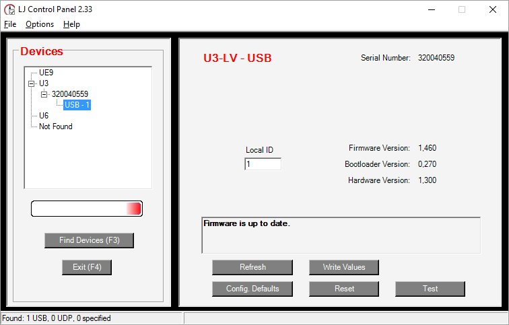Click Bootloader Version value 0,270

point(427,164)
